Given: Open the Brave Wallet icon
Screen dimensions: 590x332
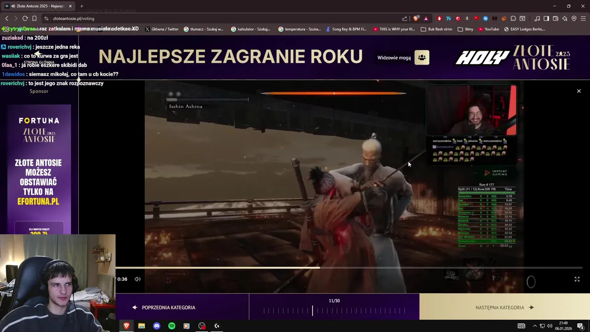Looking at the screenshot, I should pyautogui.click(x=555, y=18).
